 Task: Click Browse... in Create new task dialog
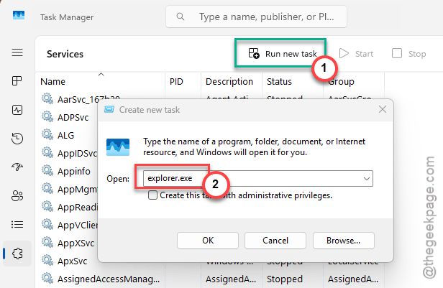344,241
